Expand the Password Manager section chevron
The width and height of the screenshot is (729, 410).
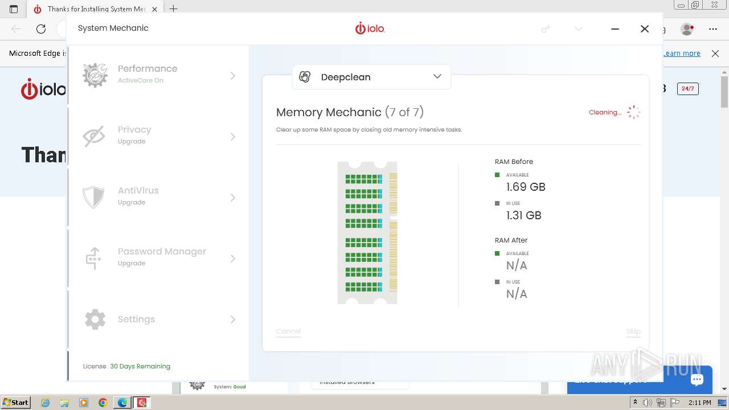click(232, 259)
